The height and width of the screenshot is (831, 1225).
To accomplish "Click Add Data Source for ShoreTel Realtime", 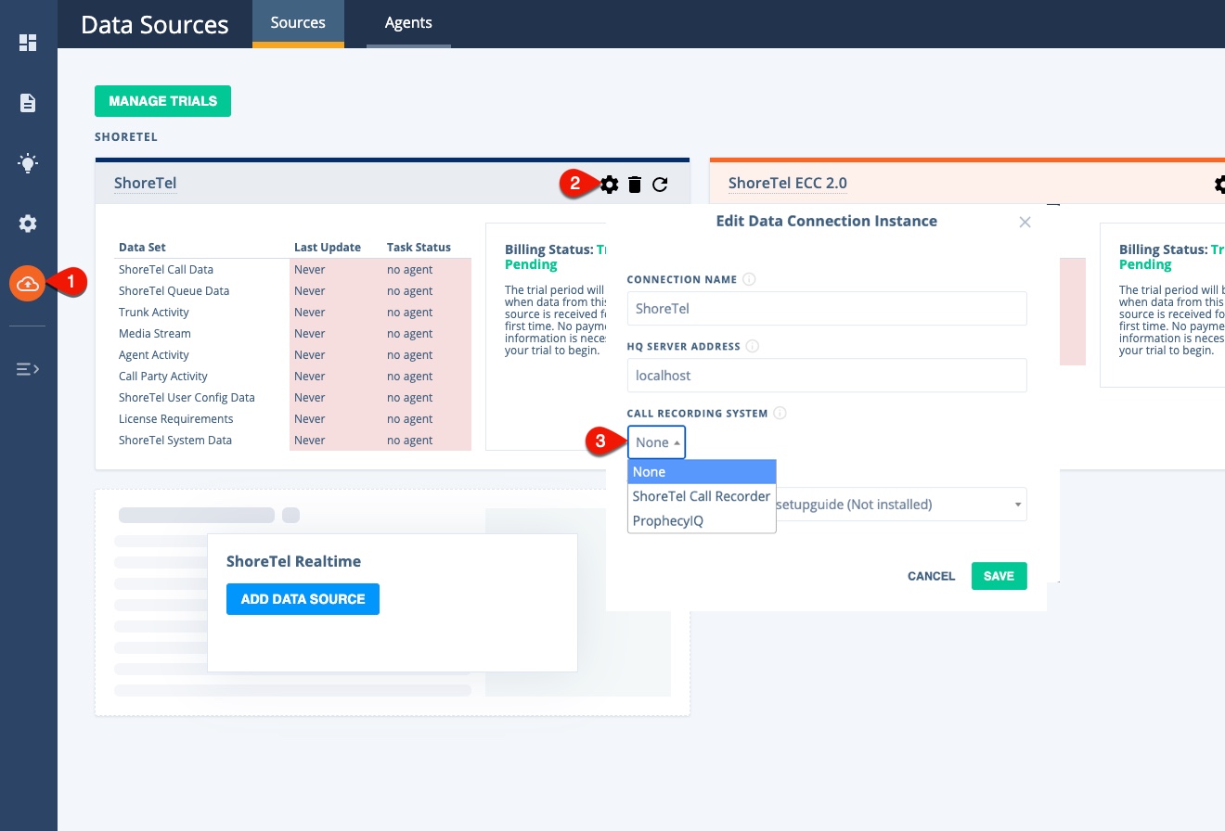I will pyautogui.click(x=303, y=599).
